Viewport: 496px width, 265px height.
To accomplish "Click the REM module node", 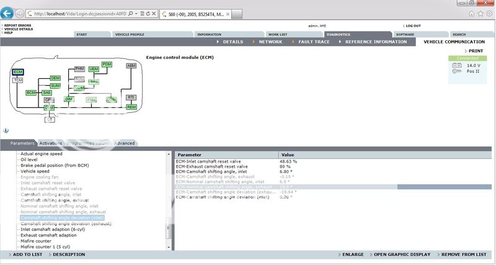I will tap(131, 107).
